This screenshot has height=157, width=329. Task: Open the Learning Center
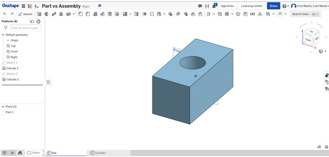click(252, 6)
